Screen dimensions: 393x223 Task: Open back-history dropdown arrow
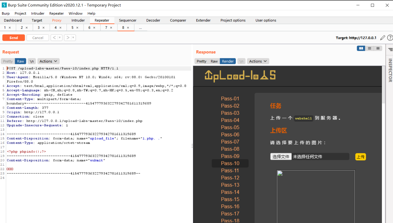[x=60, y=38]
